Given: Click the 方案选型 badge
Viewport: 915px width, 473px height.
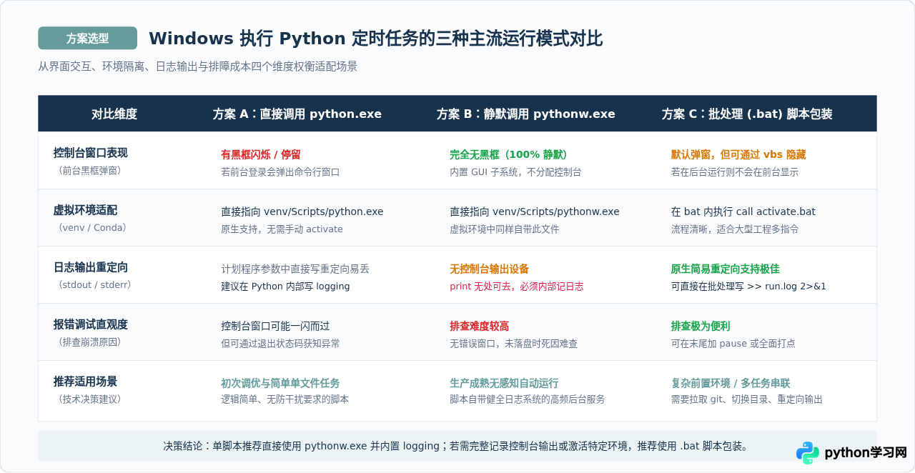Looking at the screenshot, I should point(87,39).
